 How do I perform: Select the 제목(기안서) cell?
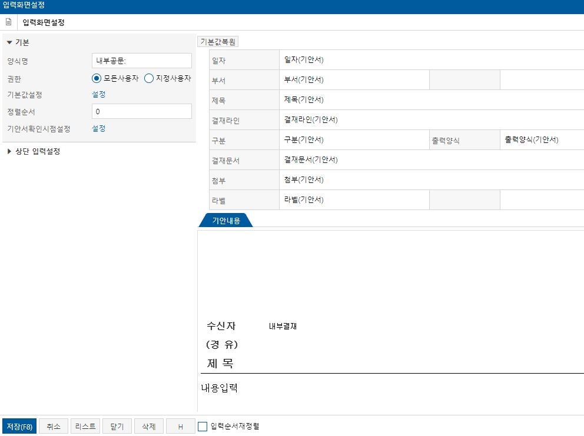[x=432, y=100]
